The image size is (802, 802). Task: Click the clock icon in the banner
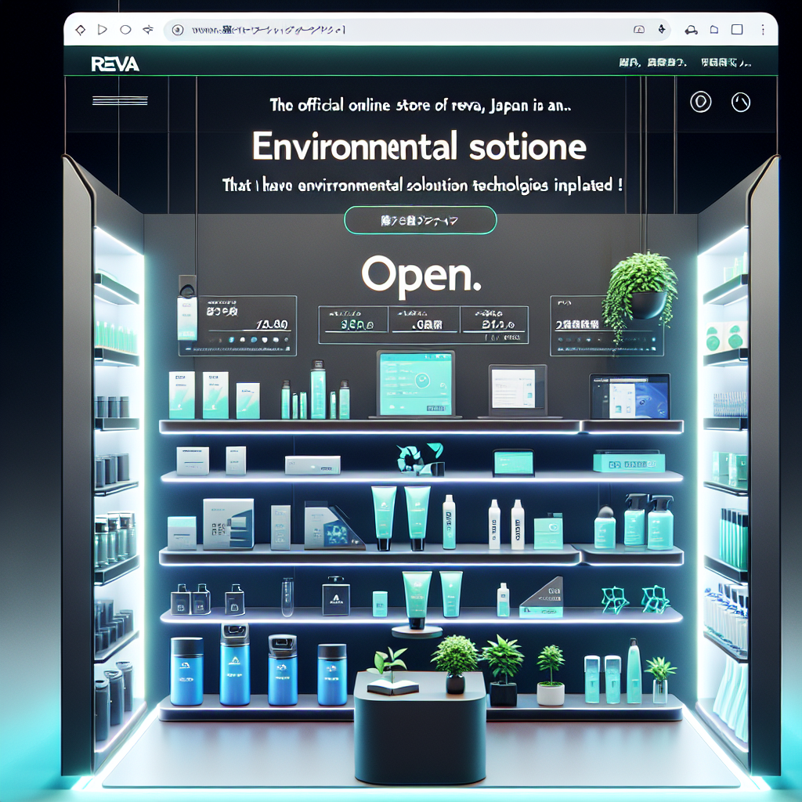[740, 102]
